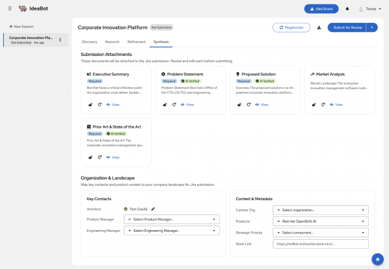Click the Corporate Innovation Platform page title

113,27
